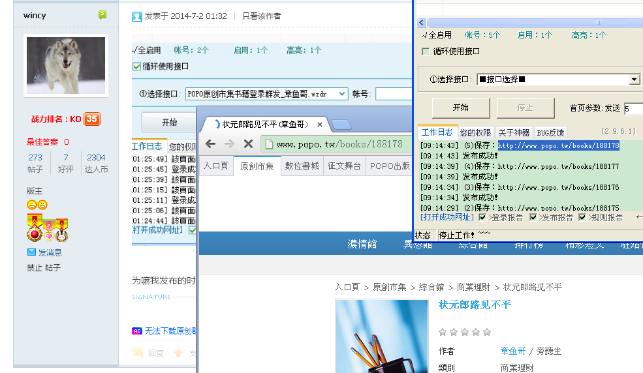Open 无法下载原创 ad link
The width and height of the screenshot is (643, 373).
(170, 331)
